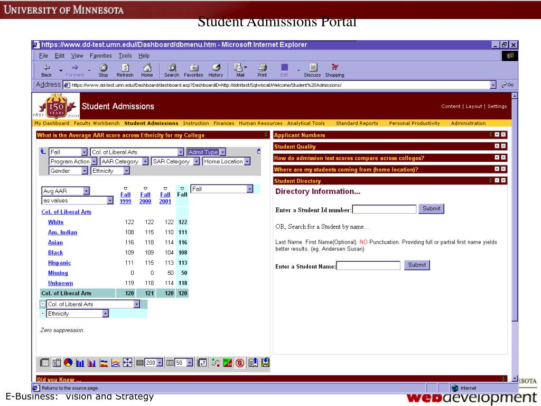The width and height of the screenshot is (541, 406).
Task: Click the Am. Indian row link
Action: point(62,233)
